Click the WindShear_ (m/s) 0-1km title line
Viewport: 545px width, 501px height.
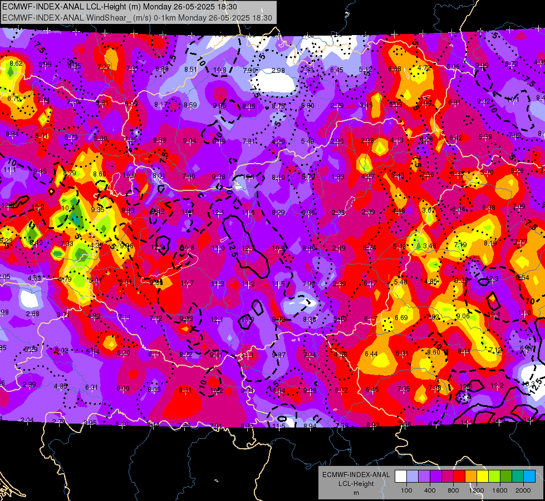(x=137, y=18)
